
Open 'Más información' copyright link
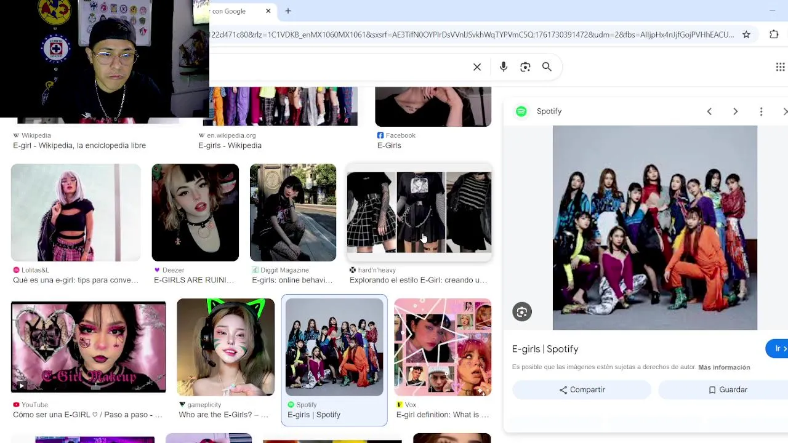click(x=724, y=367)
